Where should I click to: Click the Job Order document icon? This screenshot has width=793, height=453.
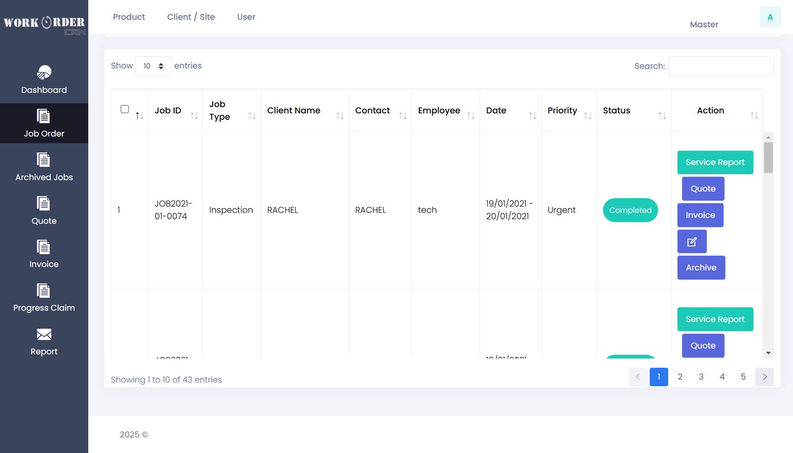44,116
